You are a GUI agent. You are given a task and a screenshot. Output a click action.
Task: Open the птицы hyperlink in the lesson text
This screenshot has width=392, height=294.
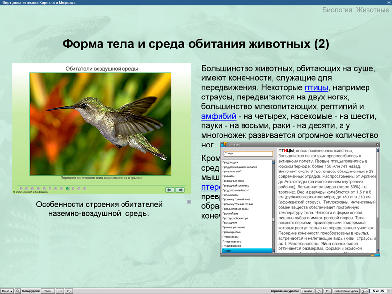pyautogui.click(x=317, y=87)
